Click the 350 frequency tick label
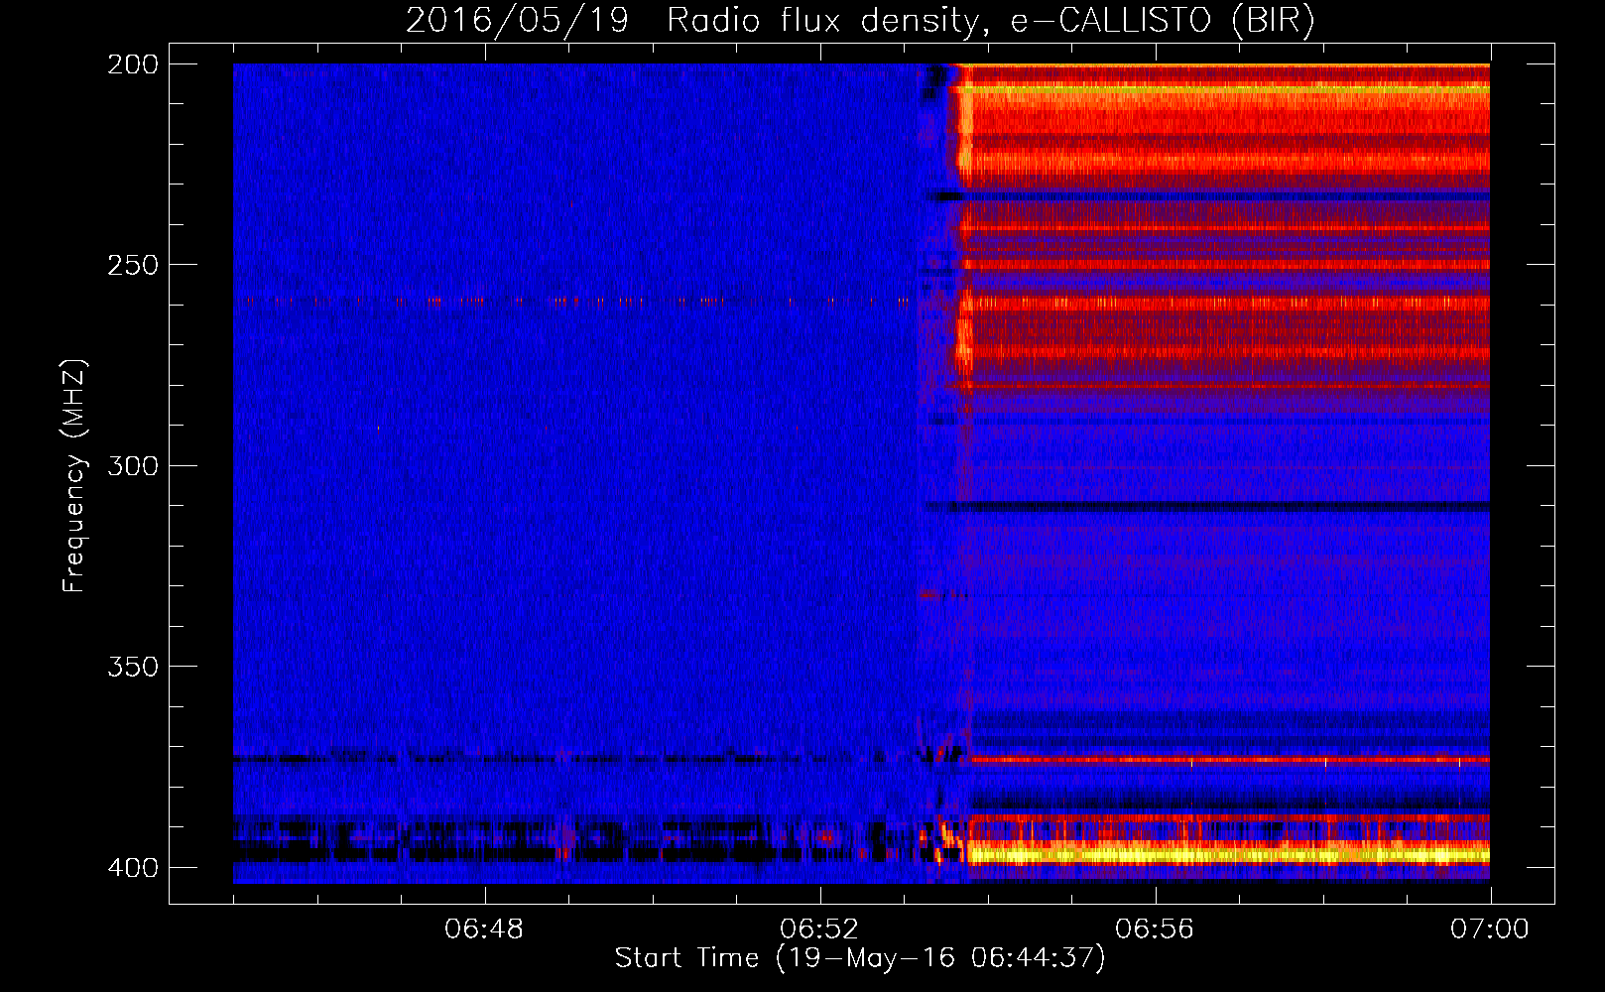1605x992 pixels. (133, 667)
